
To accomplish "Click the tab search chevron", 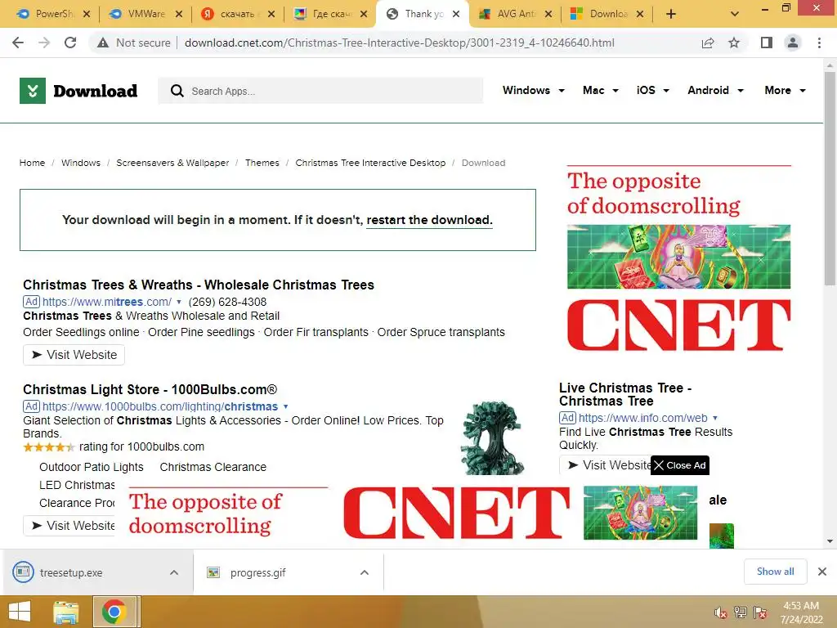I will coord(735,15).
